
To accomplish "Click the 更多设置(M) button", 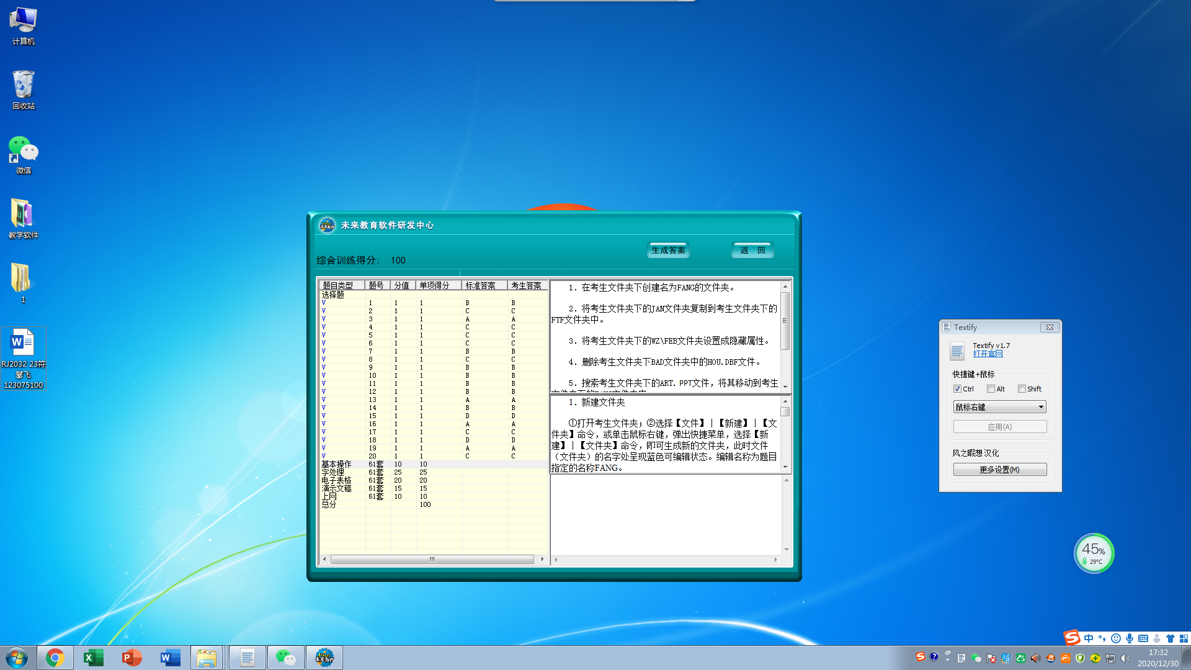I will (x=1000, y=470).
